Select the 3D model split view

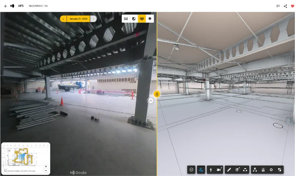(142, 18)
